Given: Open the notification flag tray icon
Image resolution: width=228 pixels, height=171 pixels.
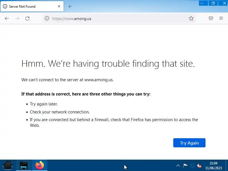Looking at the screenshot, I should (x=185, y=166).
